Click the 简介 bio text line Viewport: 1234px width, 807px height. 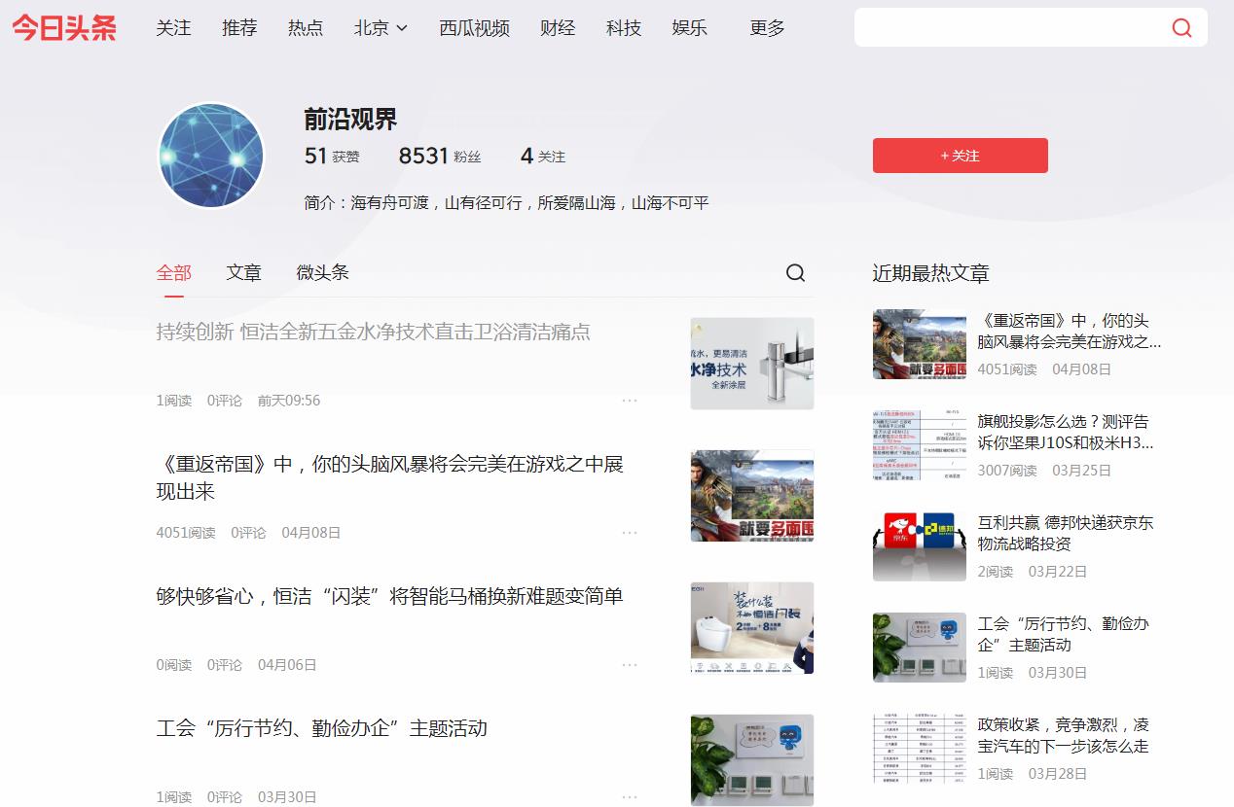tap(507, 203)
